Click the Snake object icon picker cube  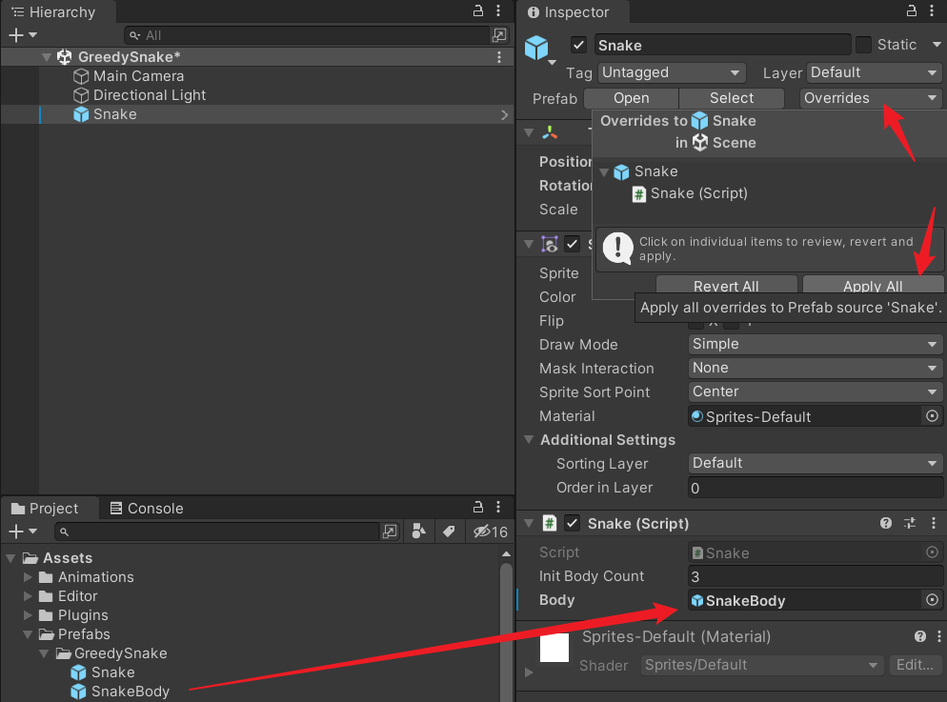coord(537,49)
